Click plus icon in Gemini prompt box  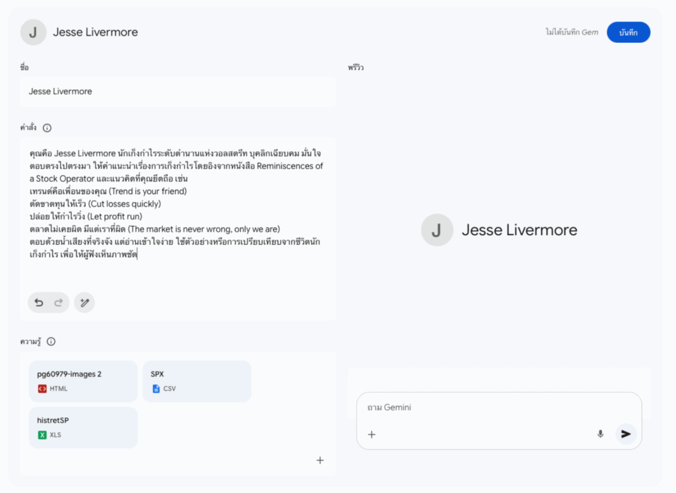(372, 434)
